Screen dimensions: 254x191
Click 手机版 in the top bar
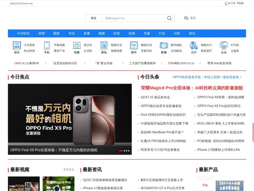[x=240, y=3]
